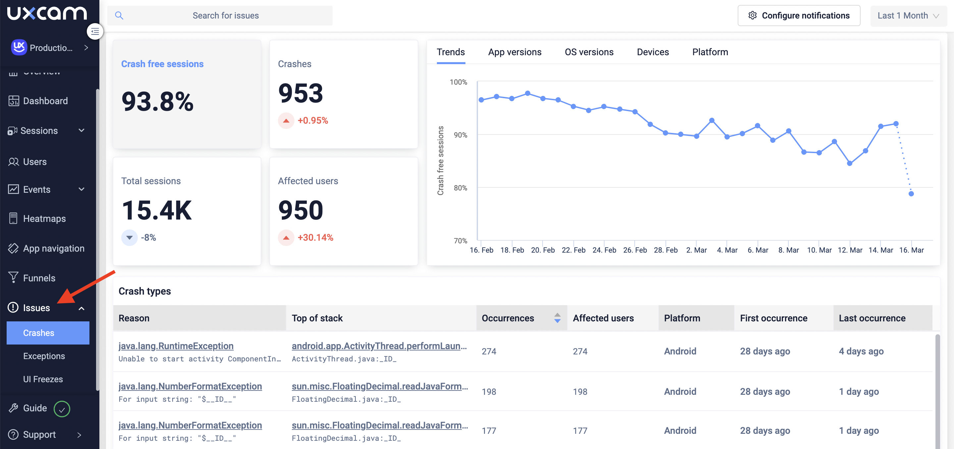
Task: Open the java.lang.RuntimeException crash details
Action: click(x=176, y=346)
